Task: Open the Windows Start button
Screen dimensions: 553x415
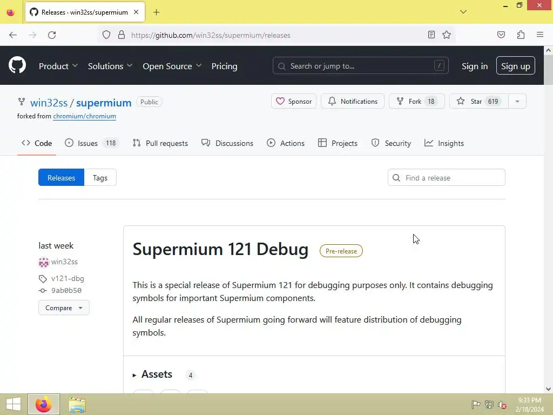Action: [x=14, y=404]
